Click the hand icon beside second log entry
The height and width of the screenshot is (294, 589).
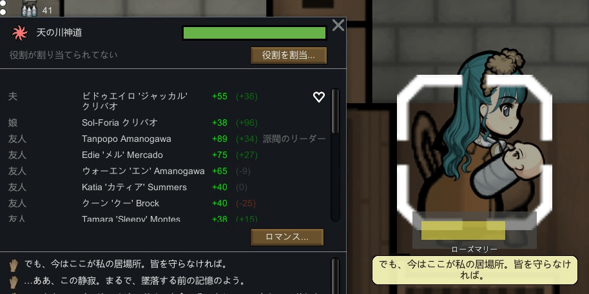(14, 281)
